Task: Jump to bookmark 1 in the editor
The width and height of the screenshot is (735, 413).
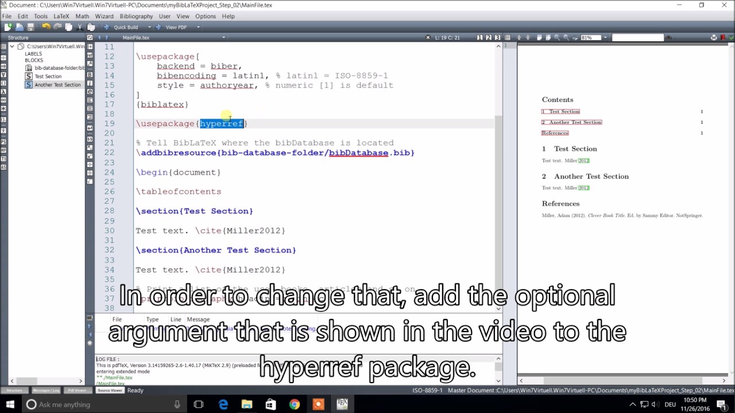Action: point(480,37)
